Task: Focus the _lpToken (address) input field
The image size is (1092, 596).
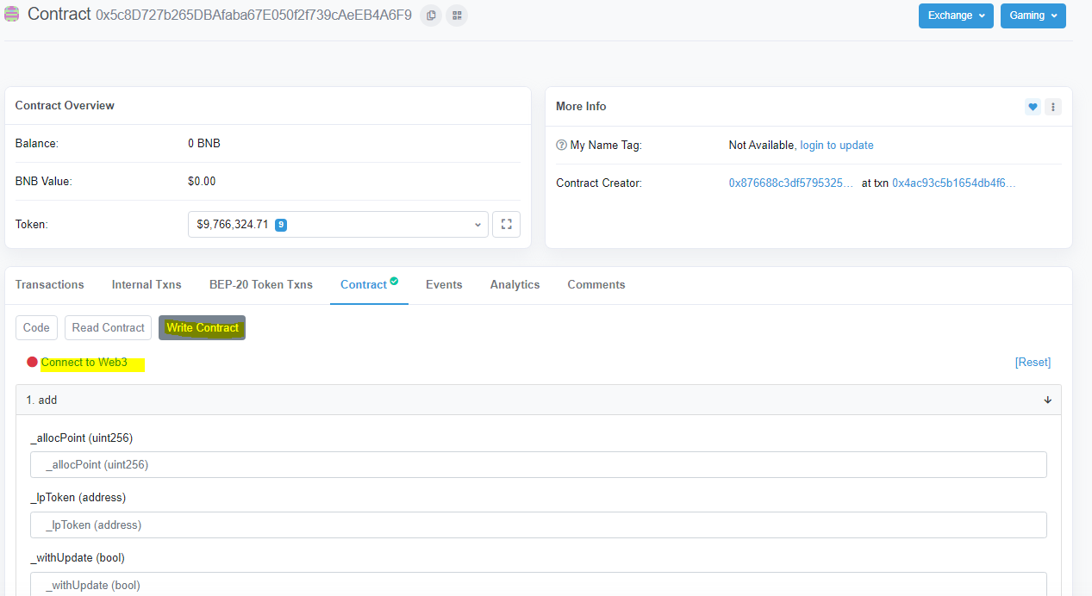Action: point(538,525)
